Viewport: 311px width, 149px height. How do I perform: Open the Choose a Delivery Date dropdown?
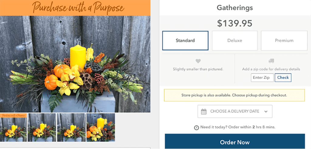[x=235, y=111]
